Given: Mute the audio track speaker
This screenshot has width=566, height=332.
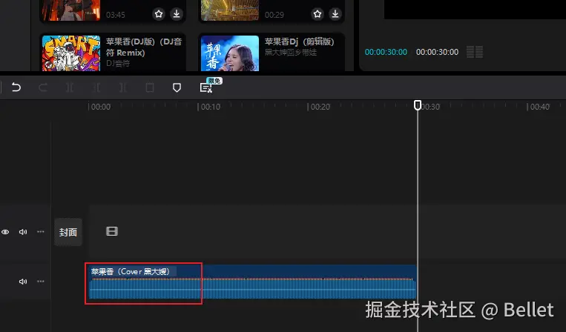Looking at the screenshot, I should [x=23, y=281].
